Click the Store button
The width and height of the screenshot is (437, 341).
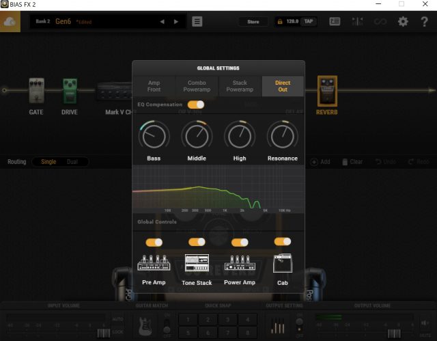[253, 22]
